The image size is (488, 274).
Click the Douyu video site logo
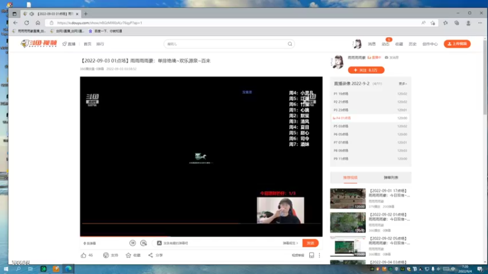(39, 43)
